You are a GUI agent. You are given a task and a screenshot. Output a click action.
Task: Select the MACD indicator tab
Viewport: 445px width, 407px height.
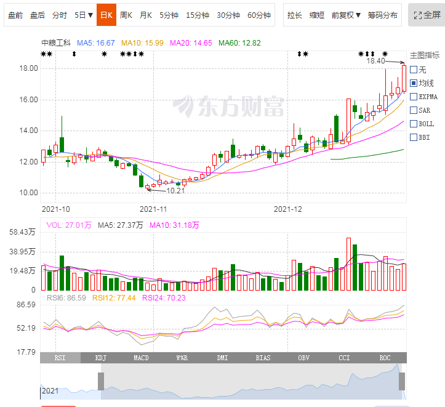[142, 358]
